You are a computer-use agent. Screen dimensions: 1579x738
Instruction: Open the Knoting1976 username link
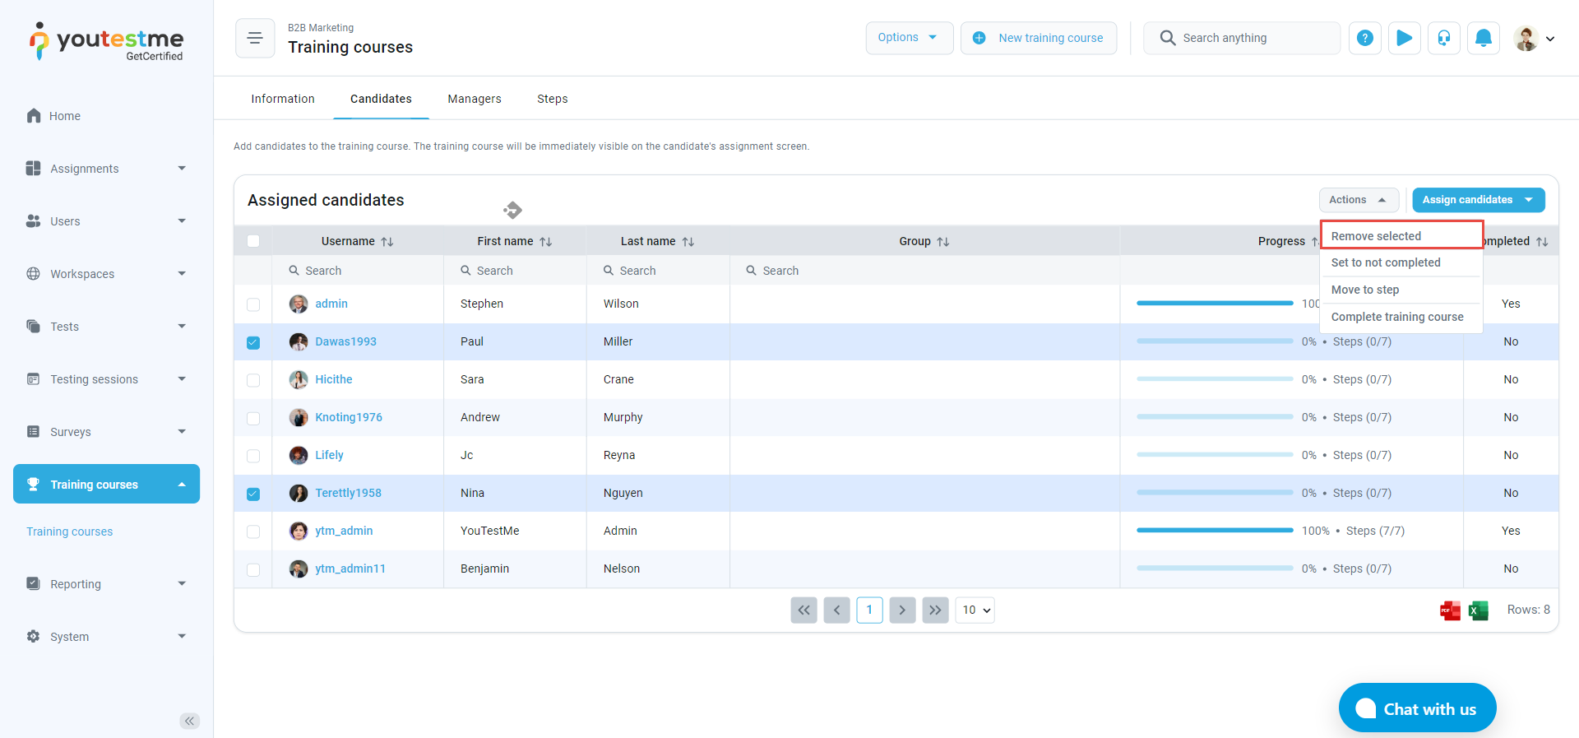click(349, 417)
